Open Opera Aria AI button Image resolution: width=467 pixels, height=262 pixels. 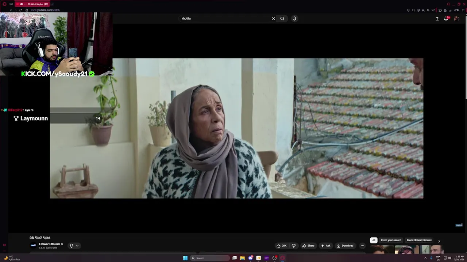pyautogui.click(x=456, y=10)
